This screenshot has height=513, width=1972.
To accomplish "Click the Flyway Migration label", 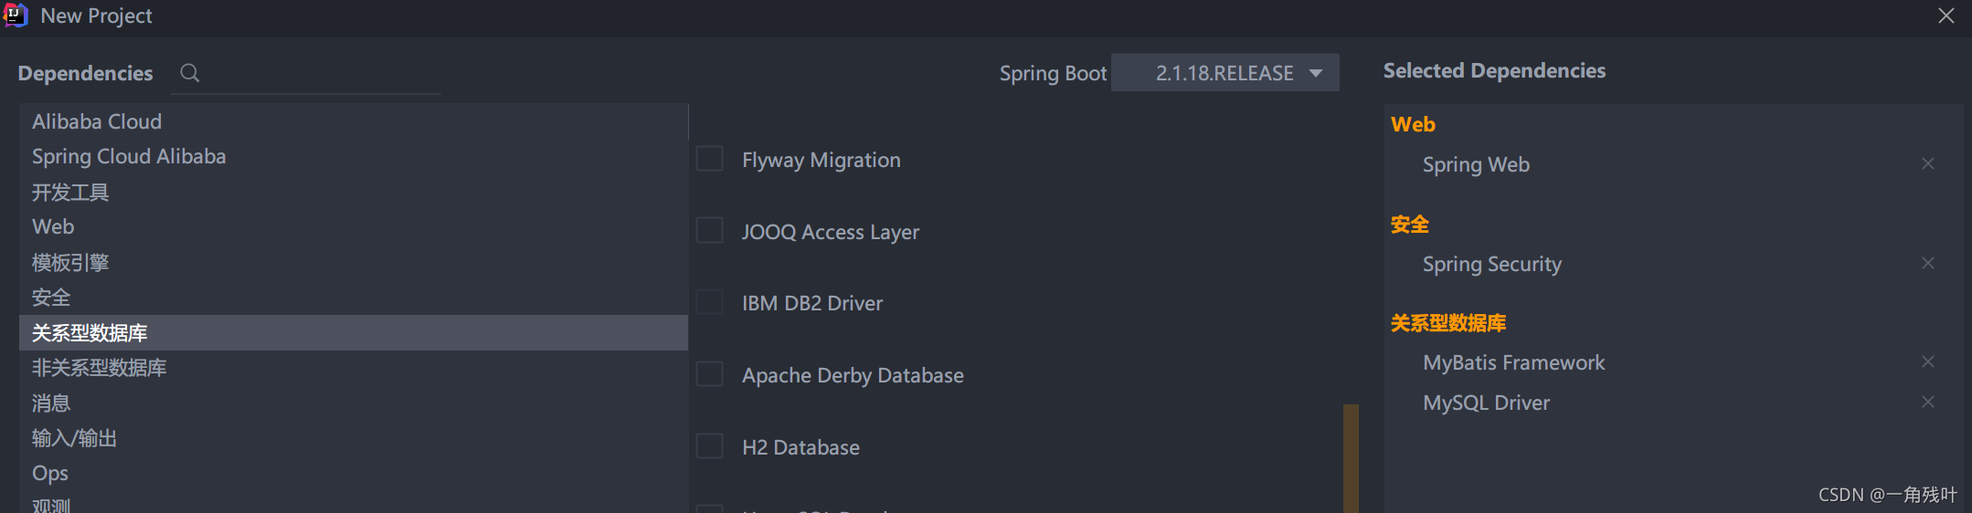I will pyautogui.click(x=821, y=160).
